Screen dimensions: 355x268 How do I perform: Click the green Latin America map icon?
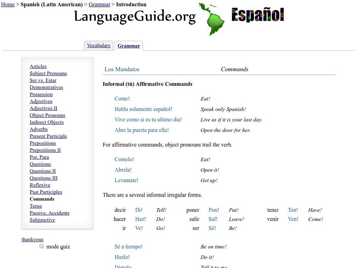pyautogui.click(x=211, y=19)
